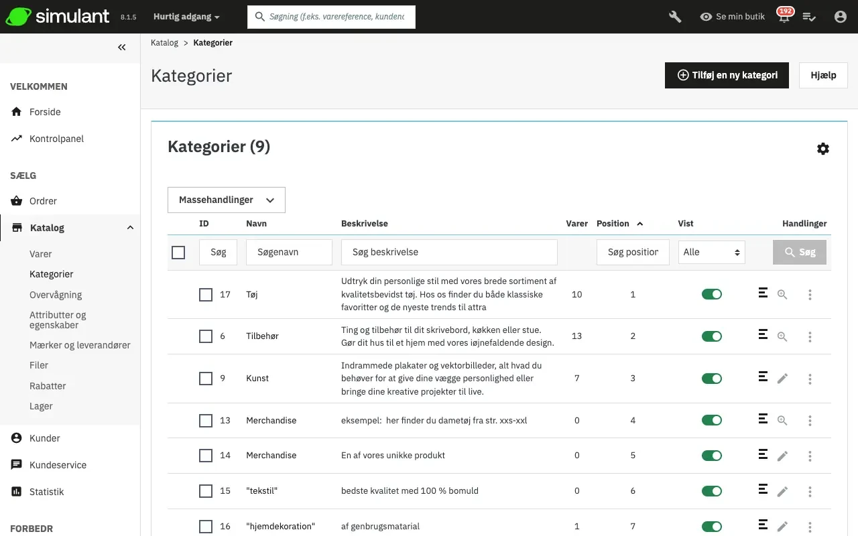This screenshot has height=536, width=858.
Task: Go to Varer in the Katalog submenu
Action: click(x=40, y=254)
